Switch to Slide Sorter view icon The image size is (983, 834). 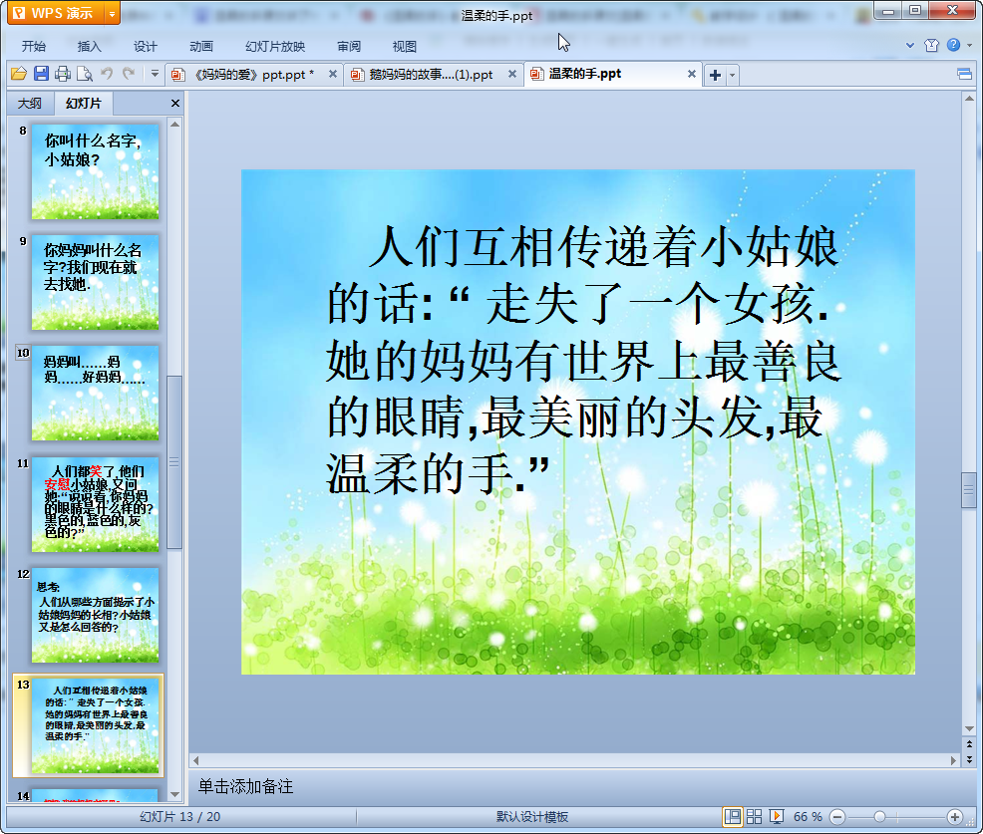(754, 816)
